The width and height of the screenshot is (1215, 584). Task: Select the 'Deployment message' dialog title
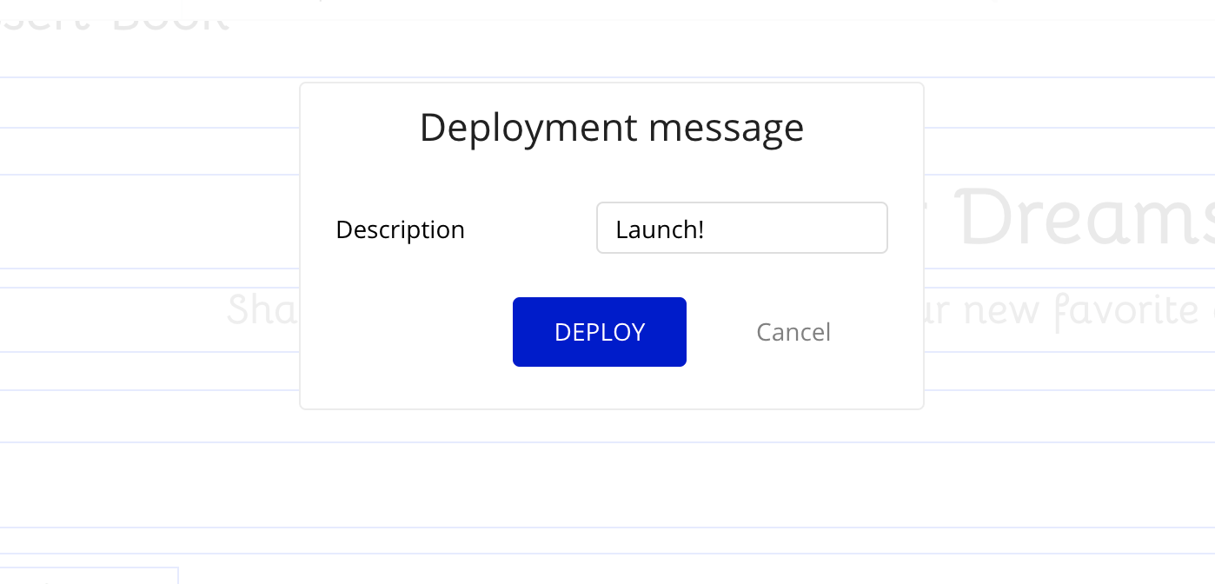tap(612, 128)
